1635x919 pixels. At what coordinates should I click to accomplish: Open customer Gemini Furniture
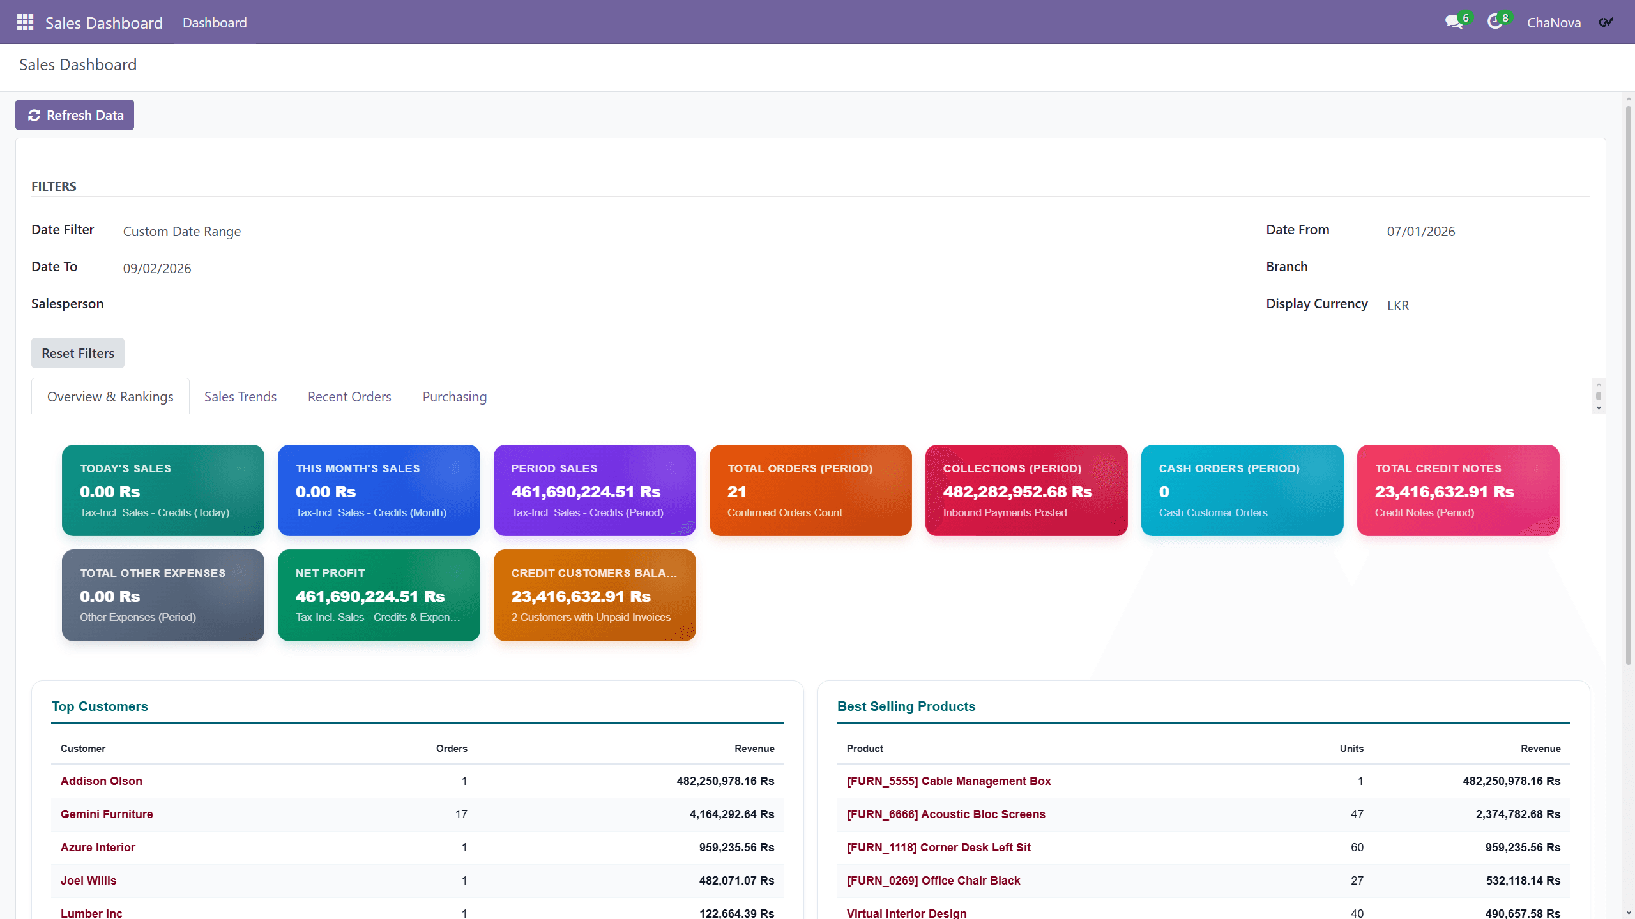coord(107,814)
